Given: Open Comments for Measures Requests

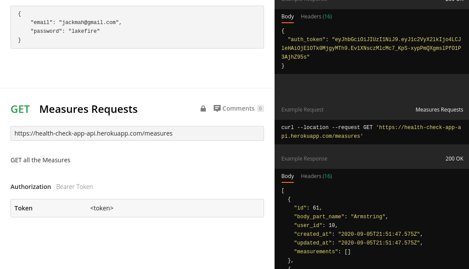Looking at the screenshot, I should pyautogui.click(x=238, y=108).
